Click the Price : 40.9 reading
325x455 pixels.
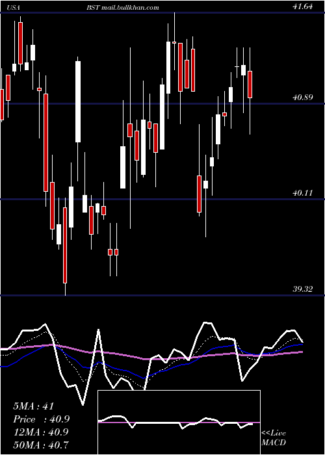[42, 419]
